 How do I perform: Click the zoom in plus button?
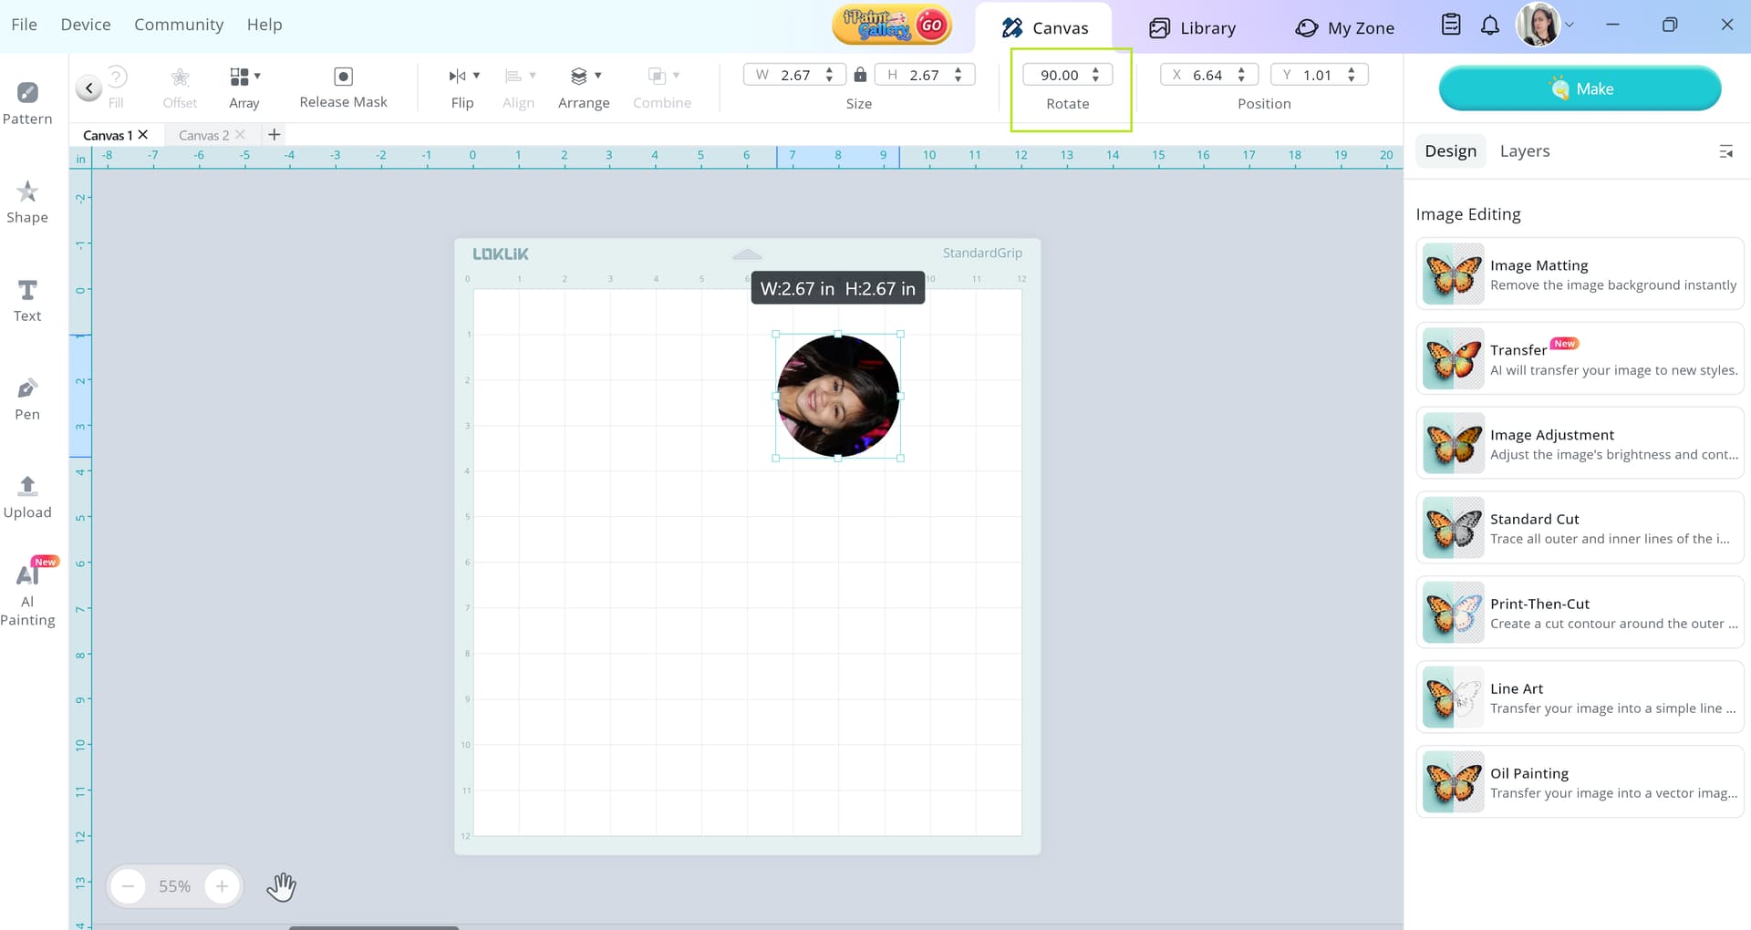222,886
